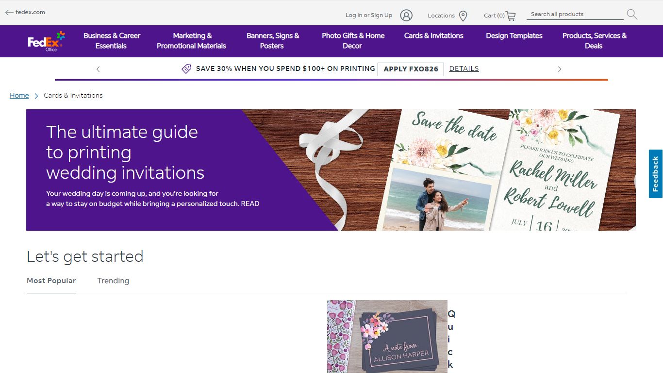Open Marketing & Promotional Materials menu

tap(192, 41)
